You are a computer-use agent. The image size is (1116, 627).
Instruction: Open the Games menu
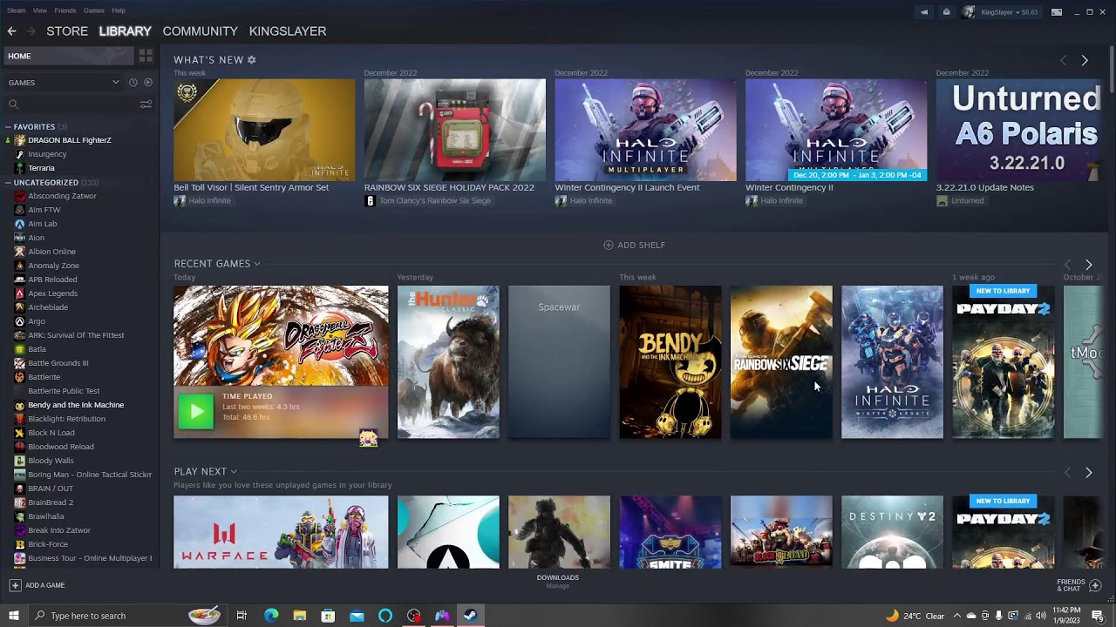point(94,10)
